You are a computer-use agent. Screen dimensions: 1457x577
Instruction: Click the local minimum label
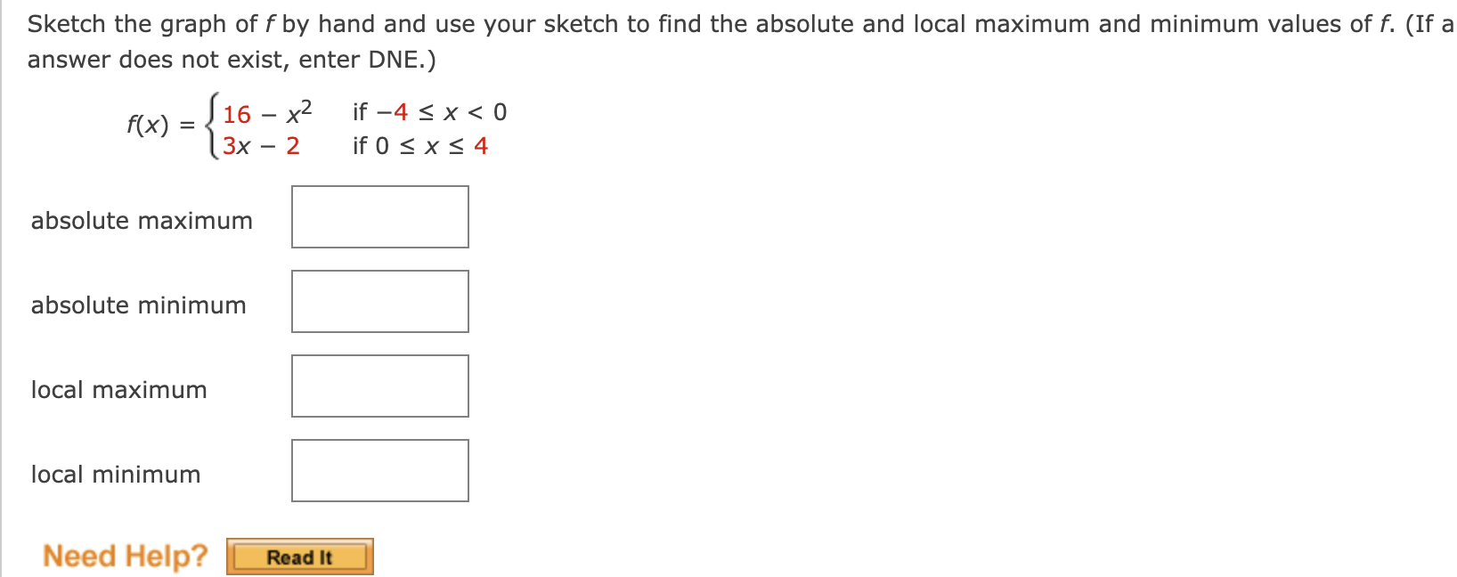click(x=115, y=474)
